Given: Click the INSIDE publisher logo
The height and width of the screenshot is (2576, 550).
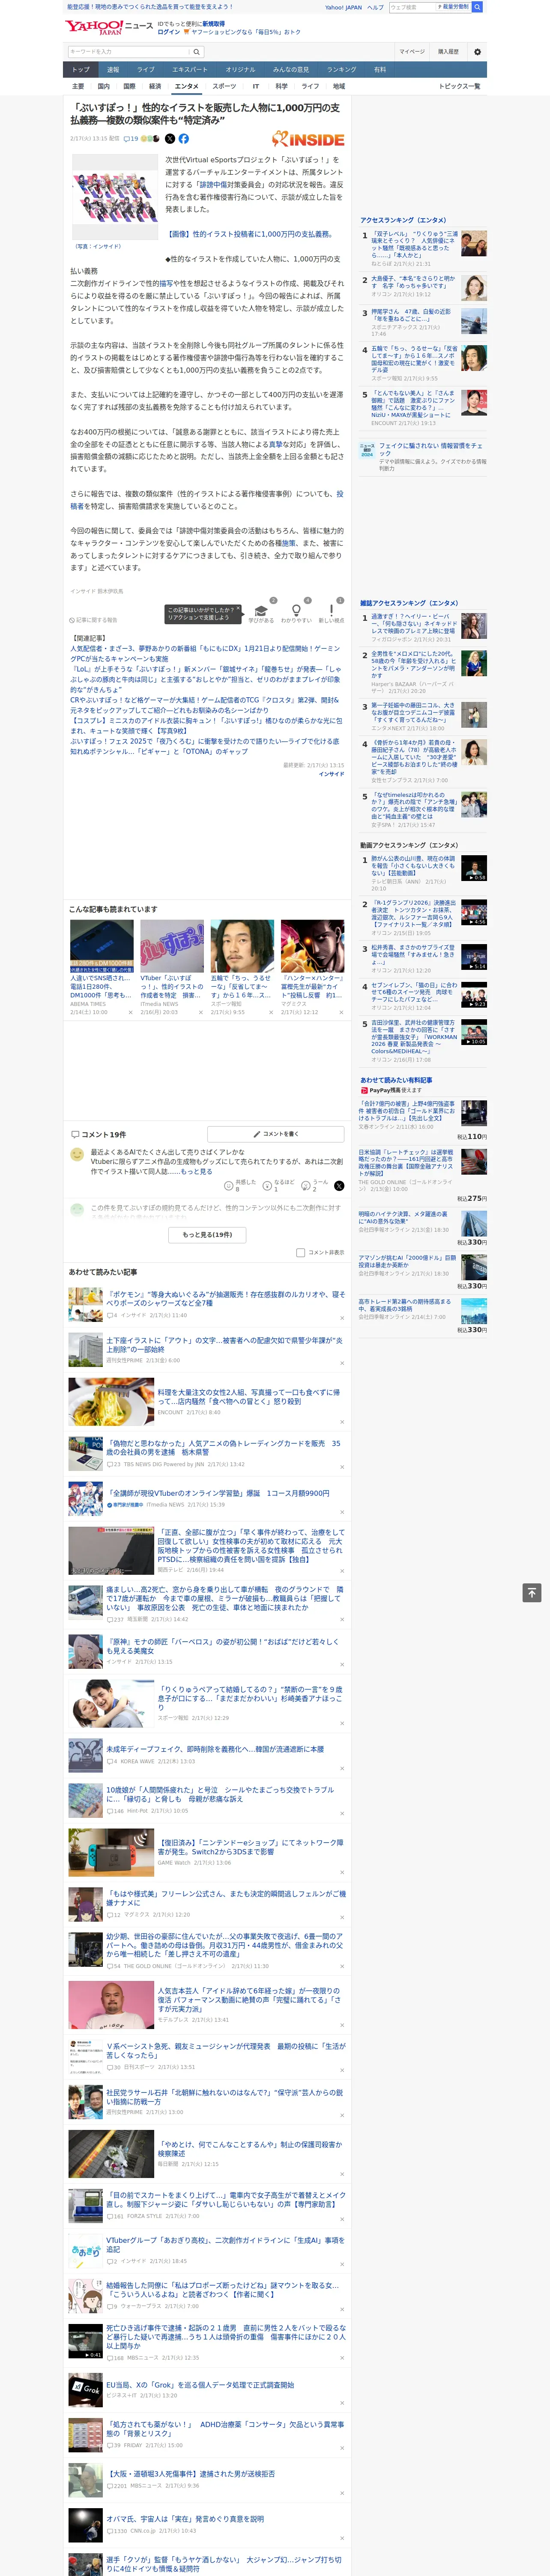Looking at the screenshot, I should click(x=308, y=140).
